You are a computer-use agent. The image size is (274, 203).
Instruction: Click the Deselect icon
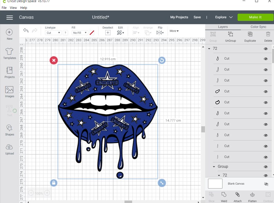(108, 33)
